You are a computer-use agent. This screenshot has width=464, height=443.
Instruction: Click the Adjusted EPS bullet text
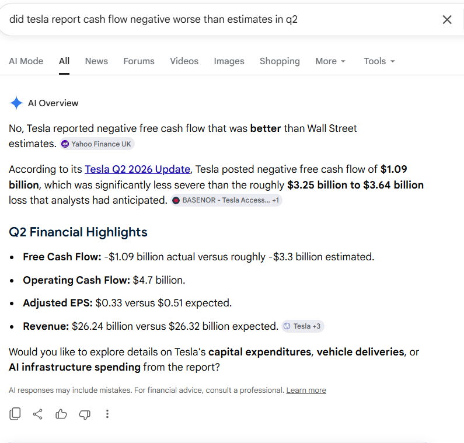click(x=127, y=303)
